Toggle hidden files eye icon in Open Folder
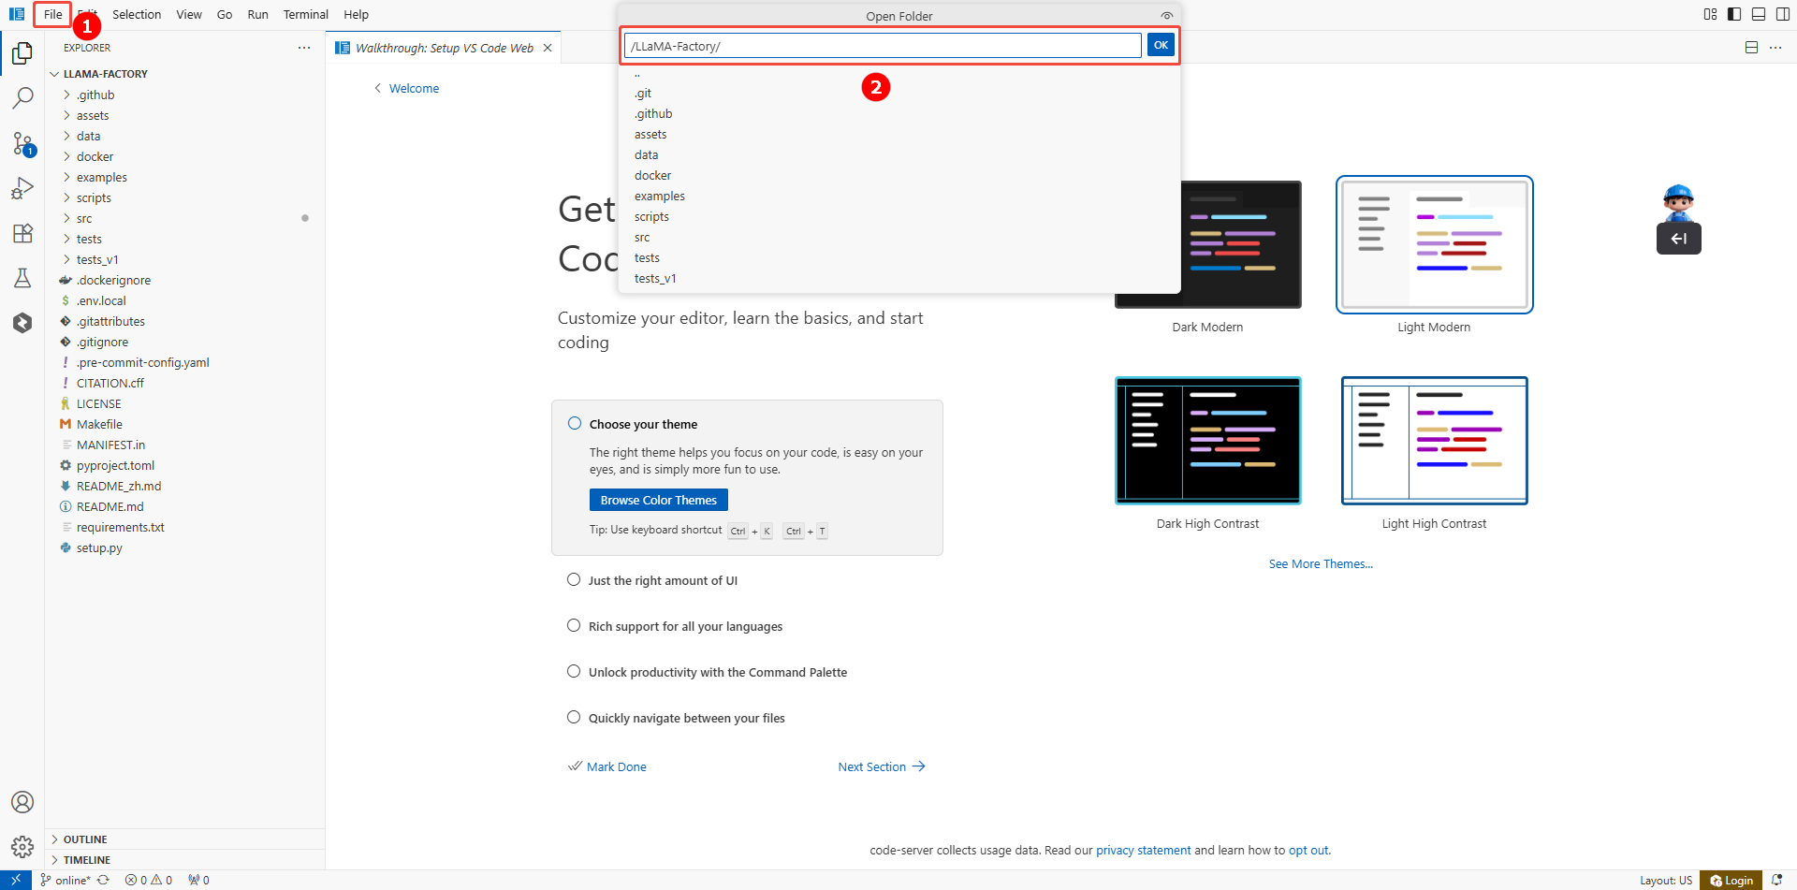The image size is (1797, 890). click(x=1166, y=16)
